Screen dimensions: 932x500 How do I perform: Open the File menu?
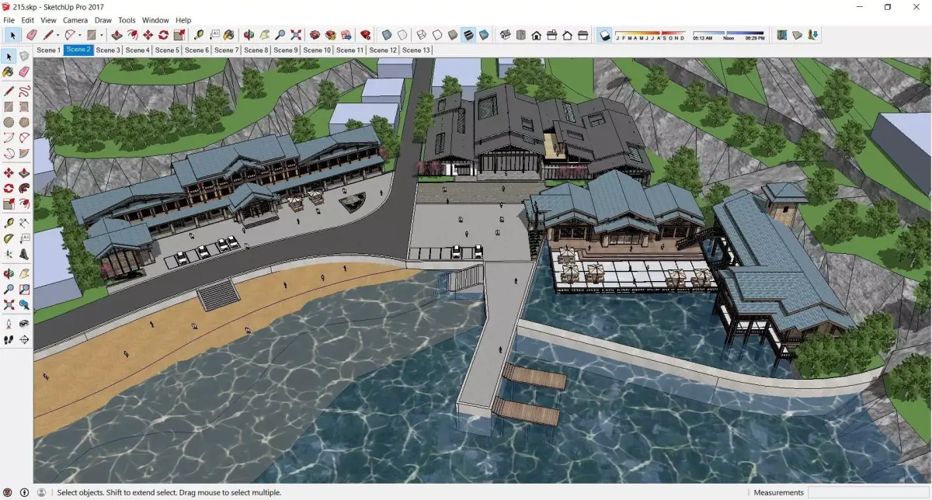coord(9,19)
